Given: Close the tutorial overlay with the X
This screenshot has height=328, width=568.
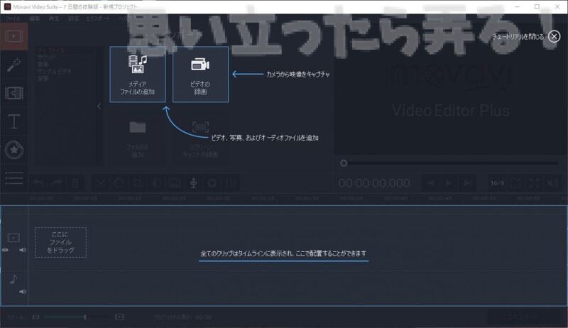Looking at the screenshot, I should click(x=554, y=36).
